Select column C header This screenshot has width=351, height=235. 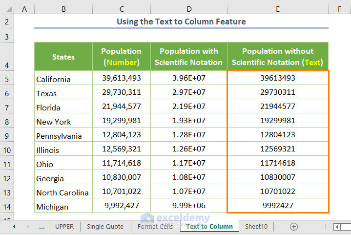121,9
